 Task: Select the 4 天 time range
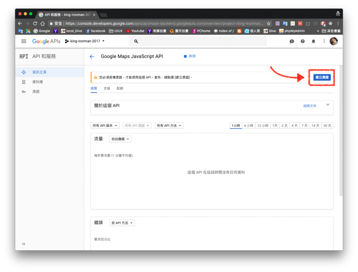294,126
